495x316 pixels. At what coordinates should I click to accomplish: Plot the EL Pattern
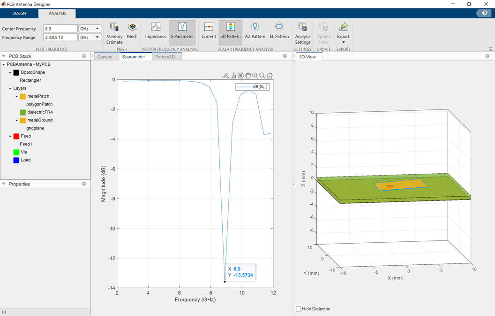(x=279, y=31)
